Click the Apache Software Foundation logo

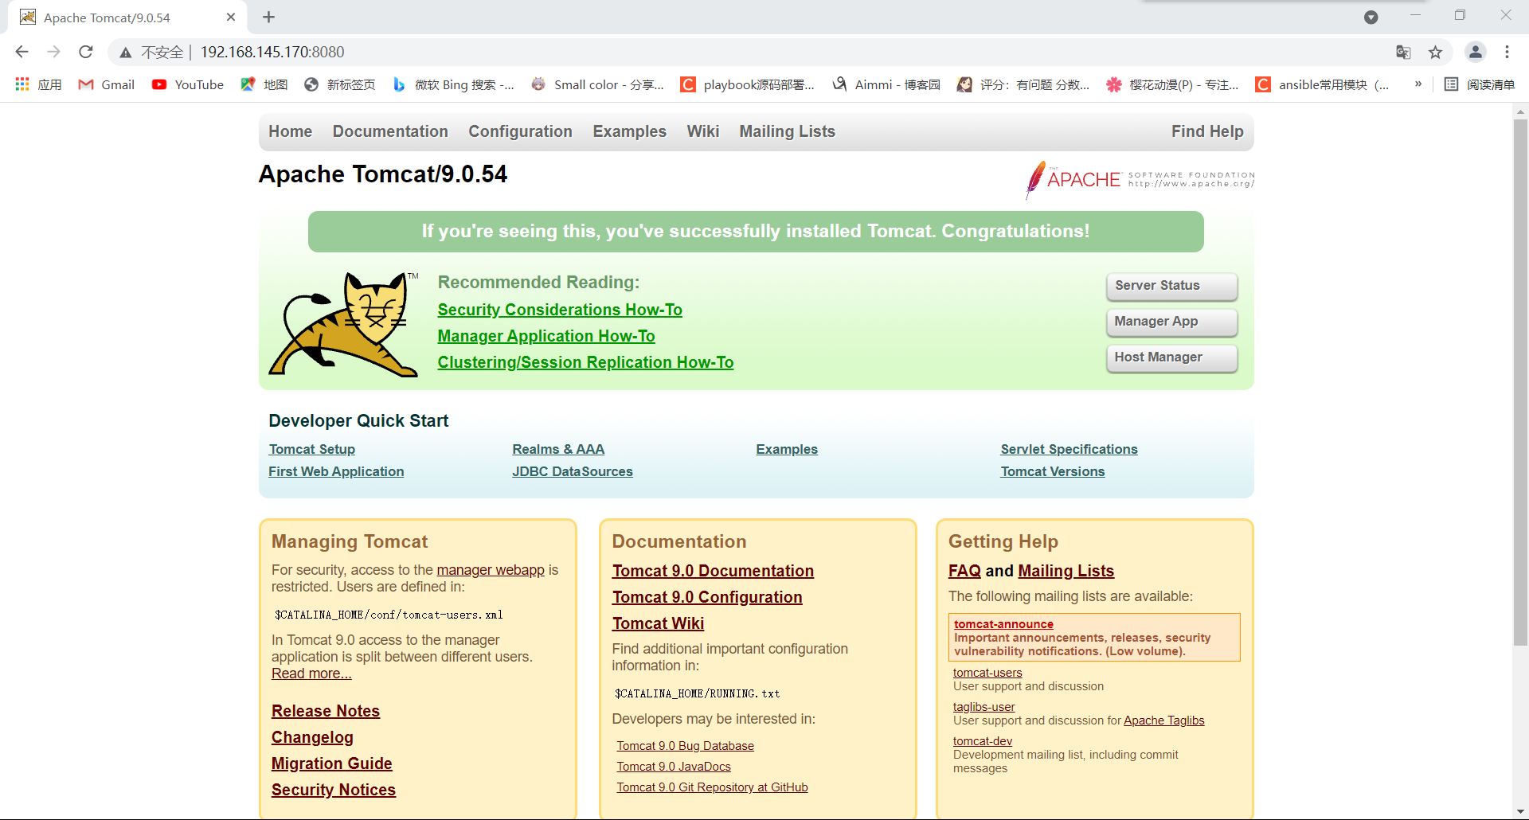point(1140,179)
